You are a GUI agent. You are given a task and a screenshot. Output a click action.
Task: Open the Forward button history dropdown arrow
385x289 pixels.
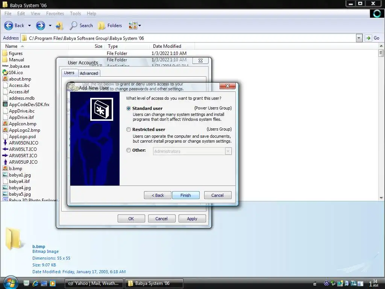coord(50,26)
